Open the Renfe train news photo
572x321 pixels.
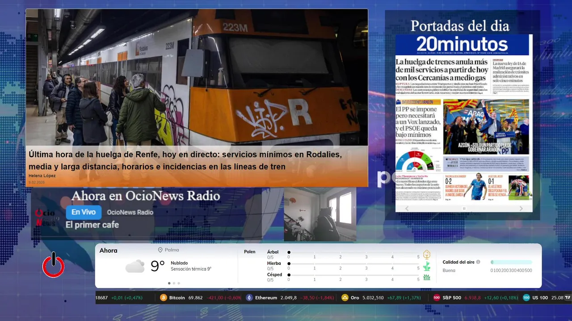[x=197, y=77]
